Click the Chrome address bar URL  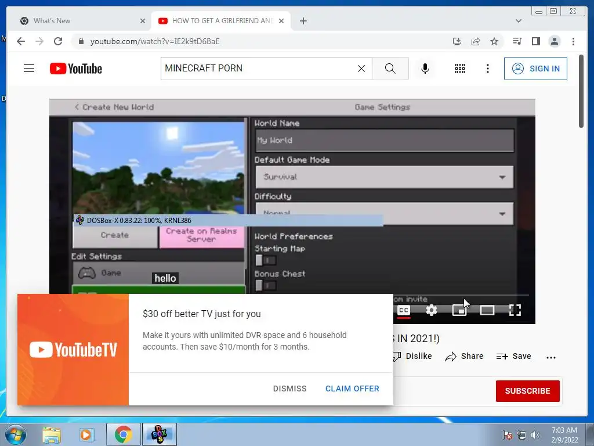(x=154, y=41)
